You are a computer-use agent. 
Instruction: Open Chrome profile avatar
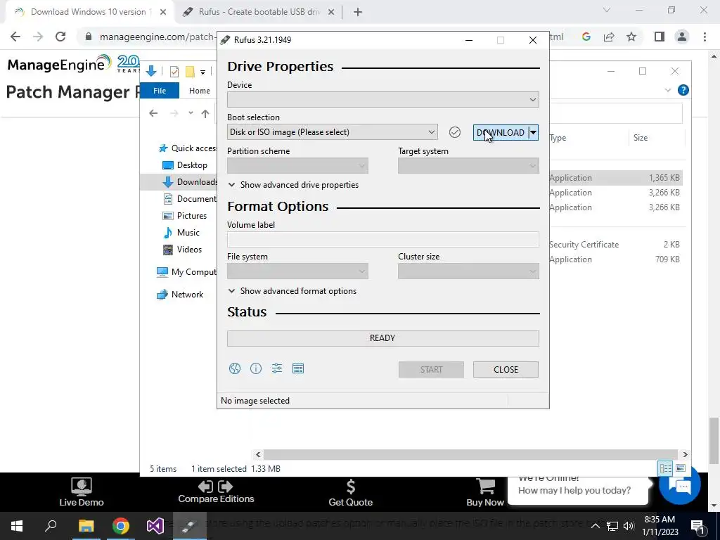[x=682, y=37]
